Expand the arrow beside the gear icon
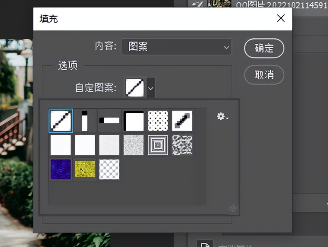The height and width of the screenshot is (247, 328). click(227, 119)
